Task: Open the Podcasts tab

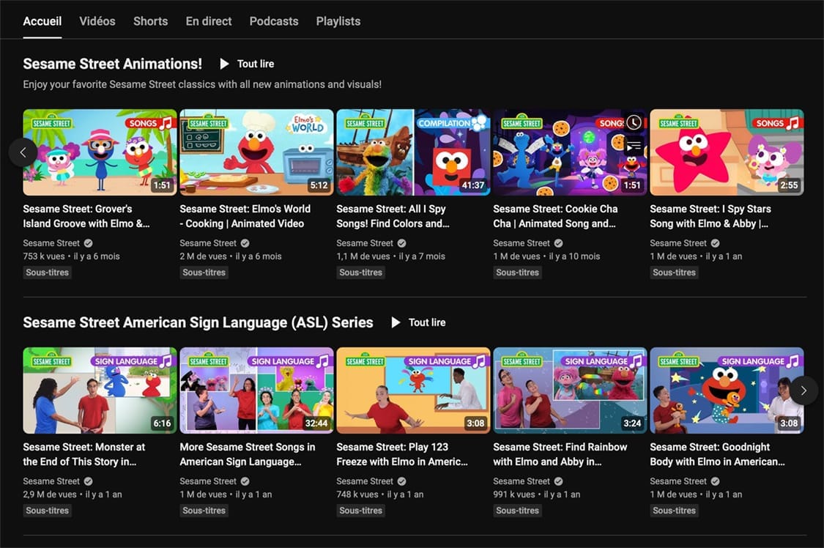Action: click(x=274, y=21)
